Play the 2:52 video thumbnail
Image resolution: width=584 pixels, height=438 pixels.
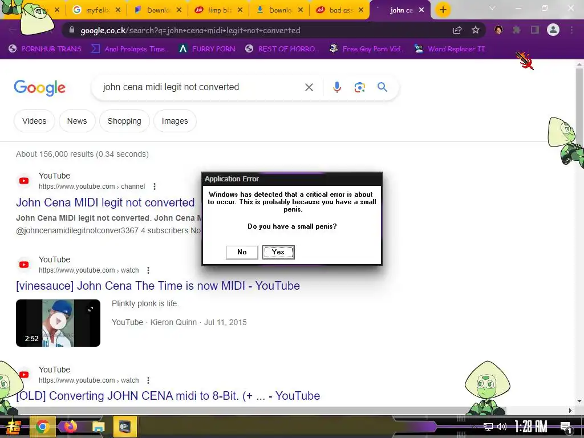click(x=58, y=323)
